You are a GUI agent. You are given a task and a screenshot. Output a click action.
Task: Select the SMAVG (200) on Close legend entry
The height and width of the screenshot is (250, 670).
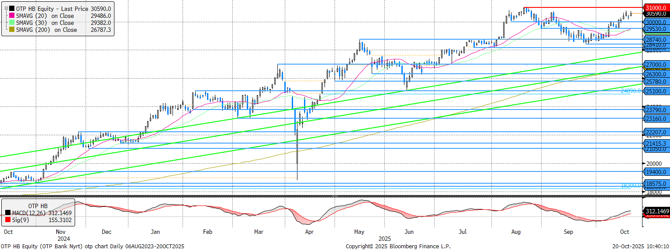pyautogui.click(x=49, y=30)
